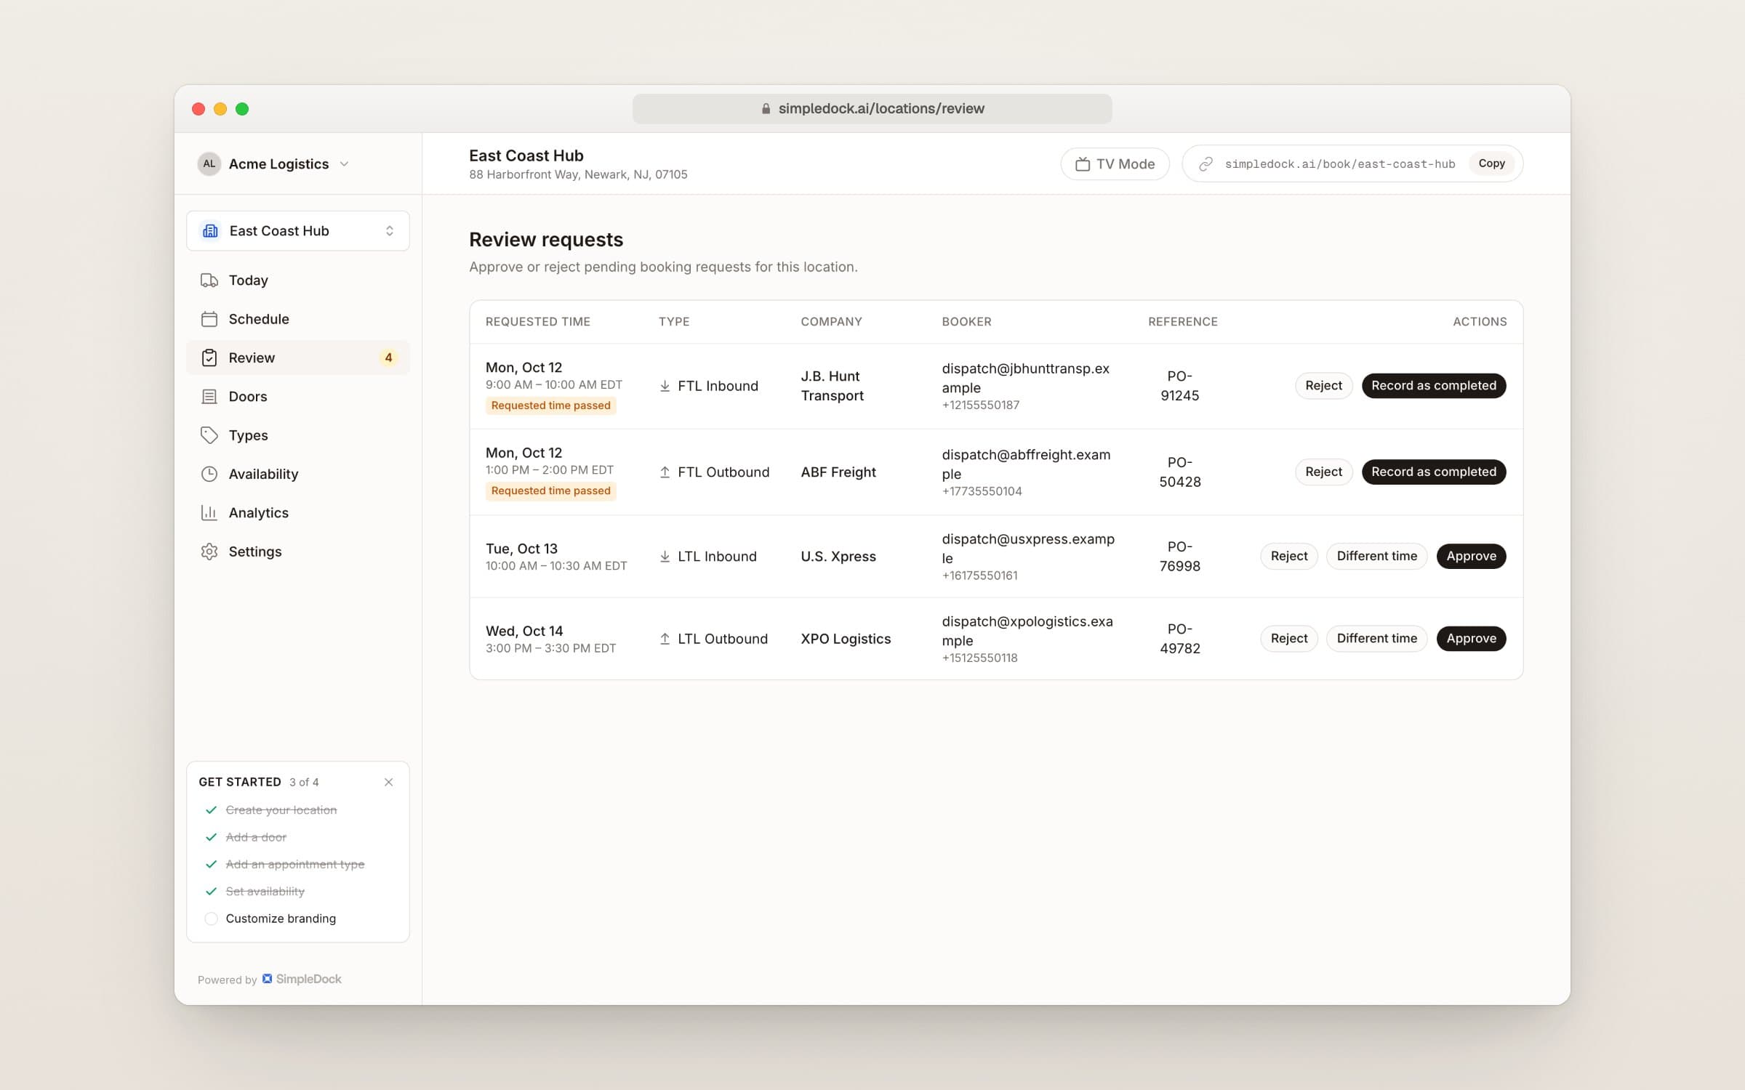
Task: Click the Add an appointment type checkmark
Action: point(211,864)
